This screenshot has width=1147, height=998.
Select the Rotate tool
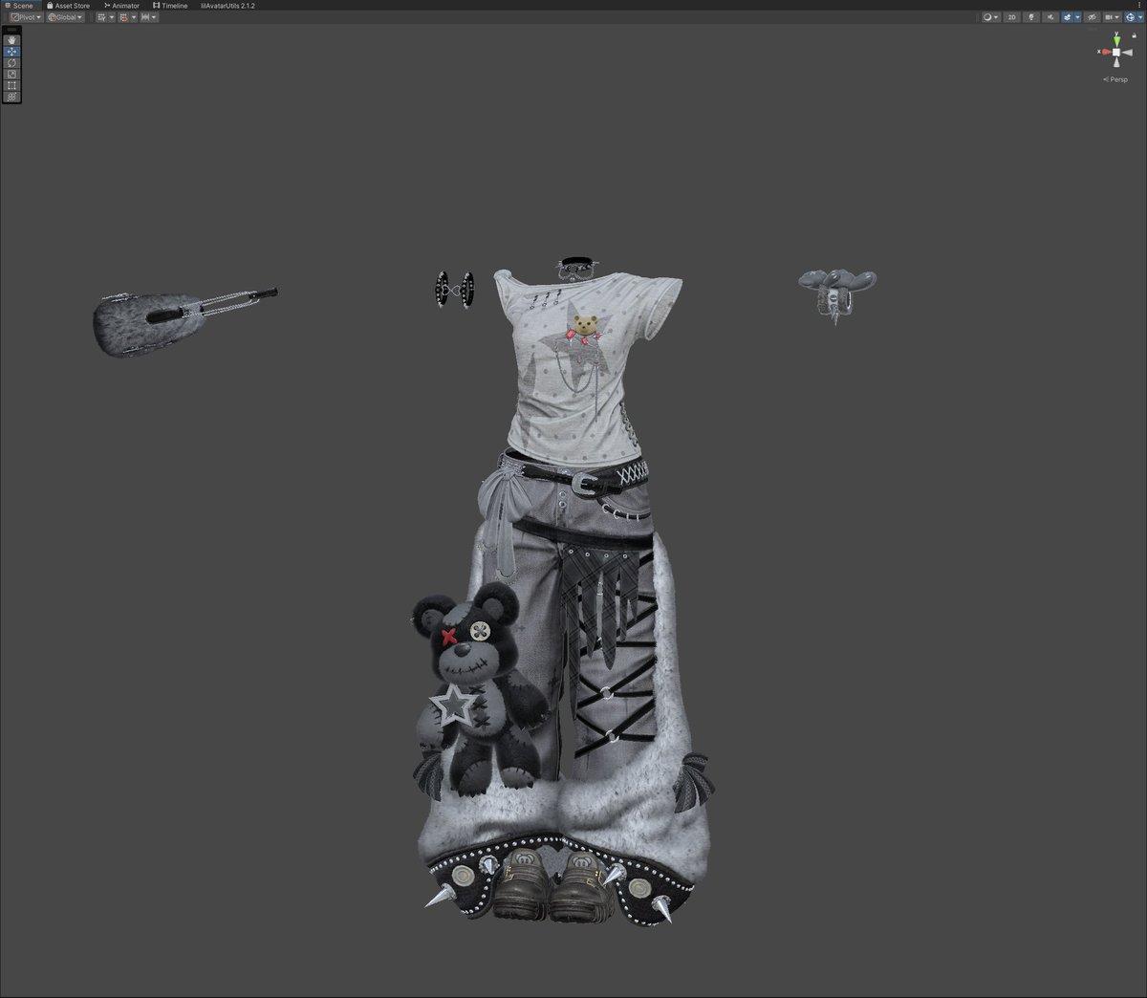click(11, 63)
